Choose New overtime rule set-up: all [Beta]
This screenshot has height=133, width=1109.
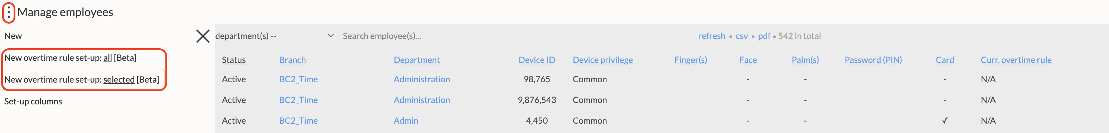coord(70,58)
